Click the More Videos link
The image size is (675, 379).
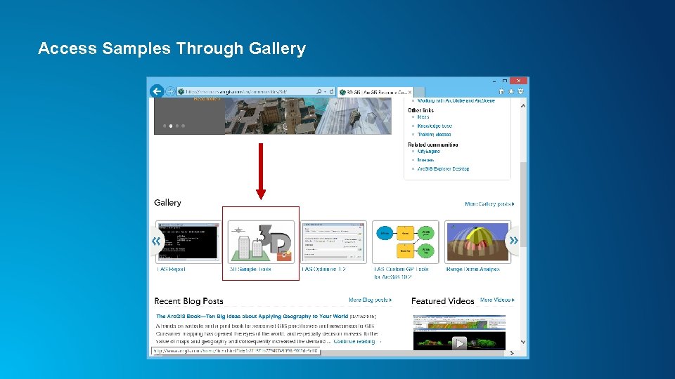point(497,300)
